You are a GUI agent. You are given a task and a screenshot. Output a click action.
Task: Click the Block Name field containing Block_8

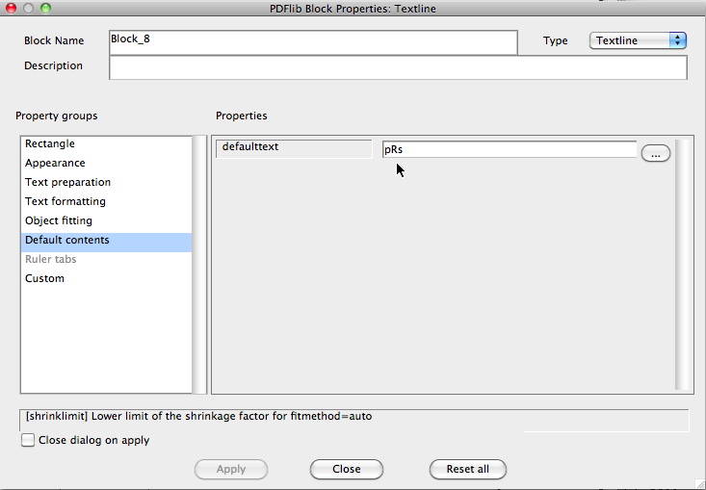point(313,42)
